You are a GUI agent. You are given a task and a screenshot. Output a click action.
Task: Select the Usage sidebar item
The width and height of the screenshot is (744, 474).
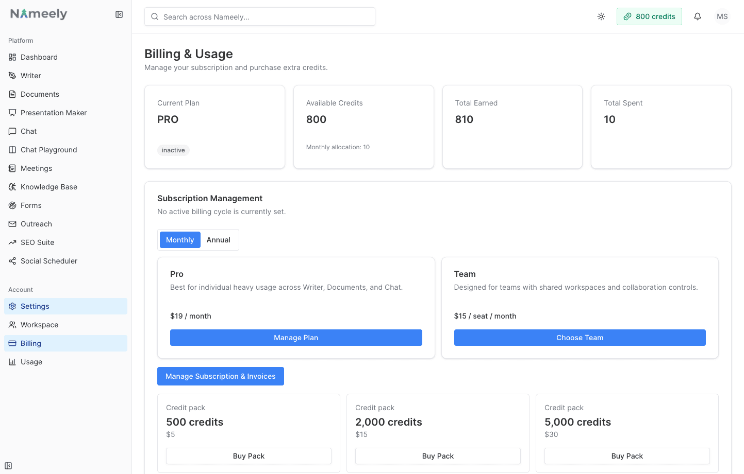[x=31, y=362]
